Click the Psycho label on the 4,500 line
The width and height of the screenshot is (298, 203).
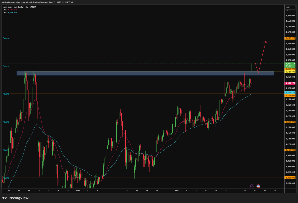tap(6, 38)
